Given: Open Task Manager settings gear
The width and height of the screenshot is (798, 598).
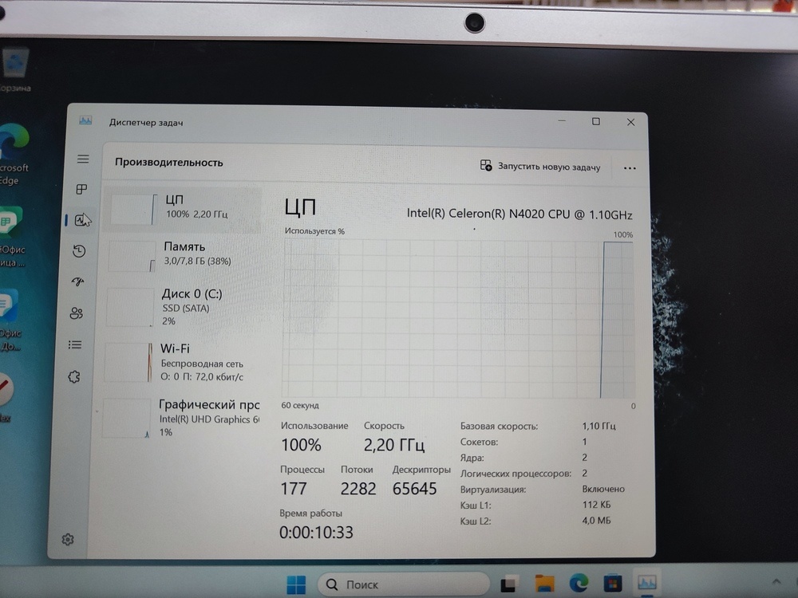Looking at the screenshot, I should 68,540.
